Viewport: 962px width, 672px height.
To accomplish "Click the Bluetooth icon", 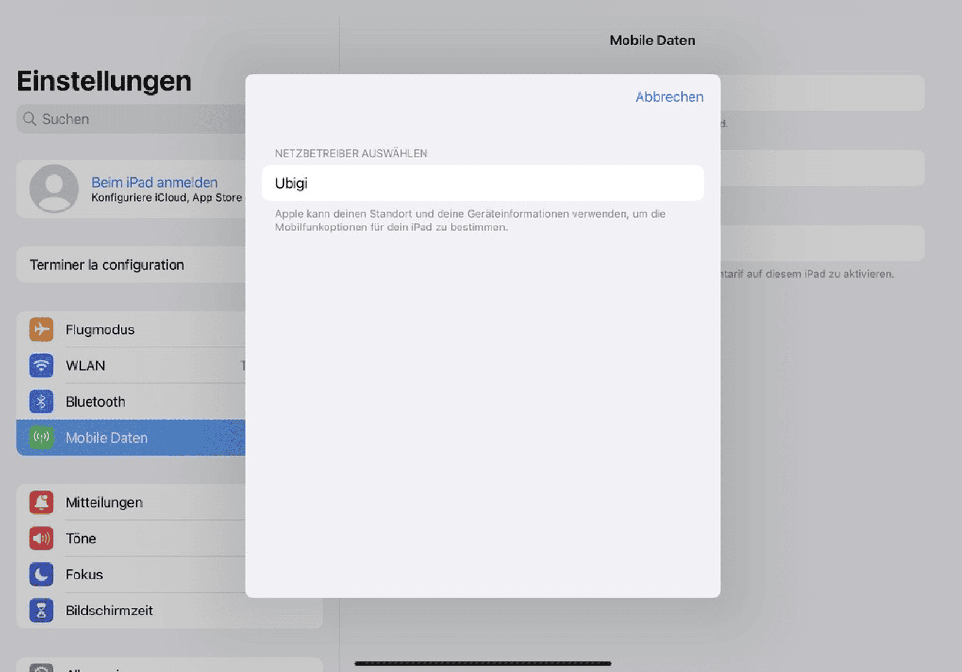I will [41, 401].
